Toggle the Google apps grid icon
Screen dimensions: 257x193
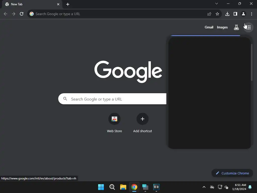[x=249, y=27]
